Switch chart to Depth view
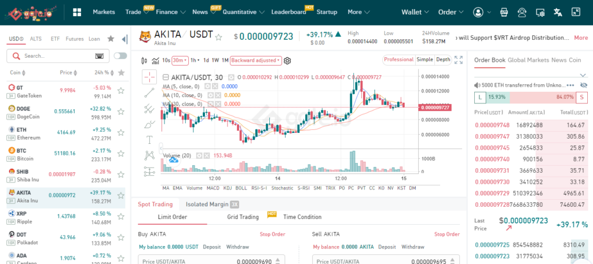 (443, 60)
